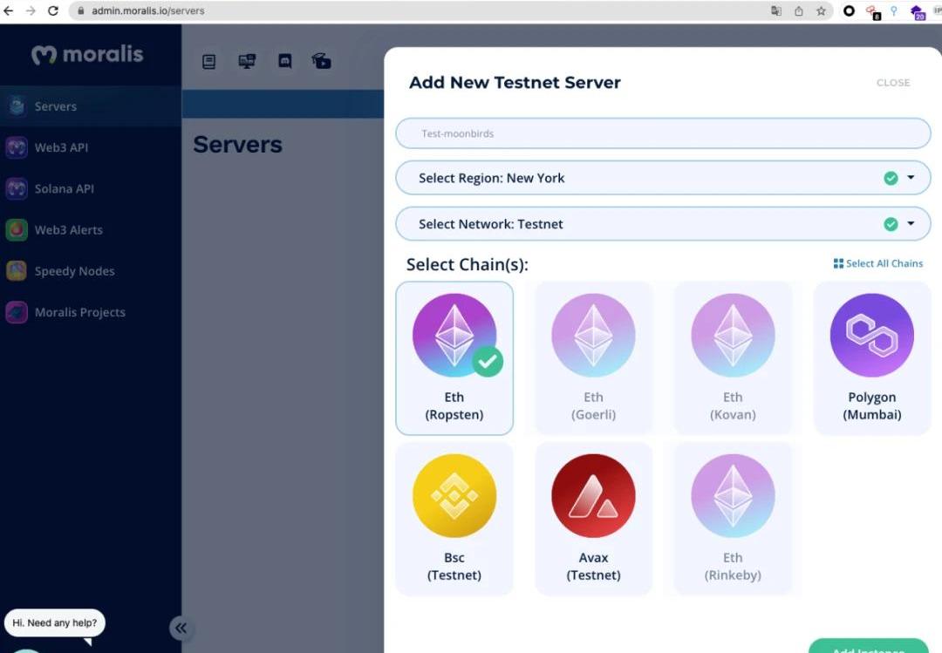Click the Test-moonbirds server name field

663,133
